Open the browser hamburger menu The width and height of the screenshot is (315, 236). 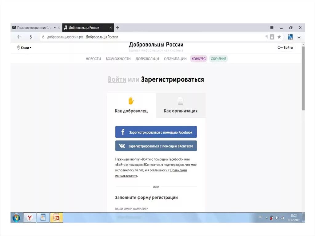pos(272,28)
